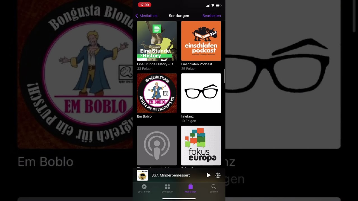The image size is (358, 201).
Task: Play the 367. Minderbemessert episode
Action: coord(208,175)
